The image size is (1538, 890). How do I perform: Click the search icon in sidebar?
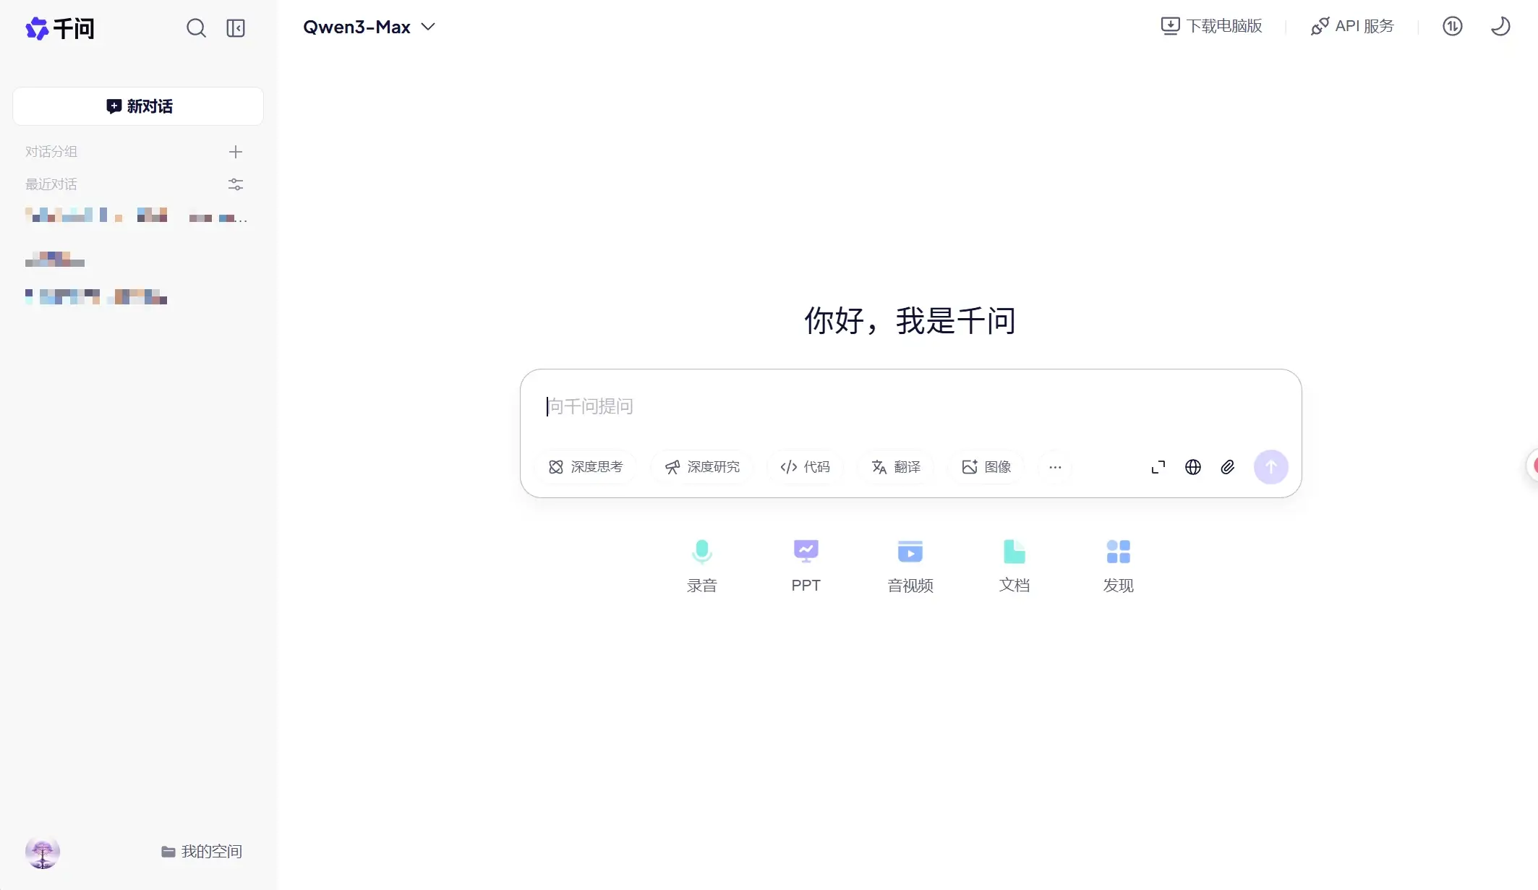(196, 28)
